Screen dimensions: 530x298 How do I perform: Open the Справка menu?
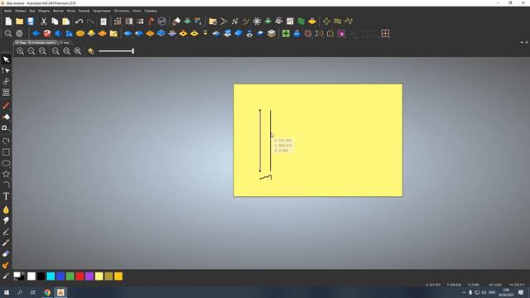[151, 11]
